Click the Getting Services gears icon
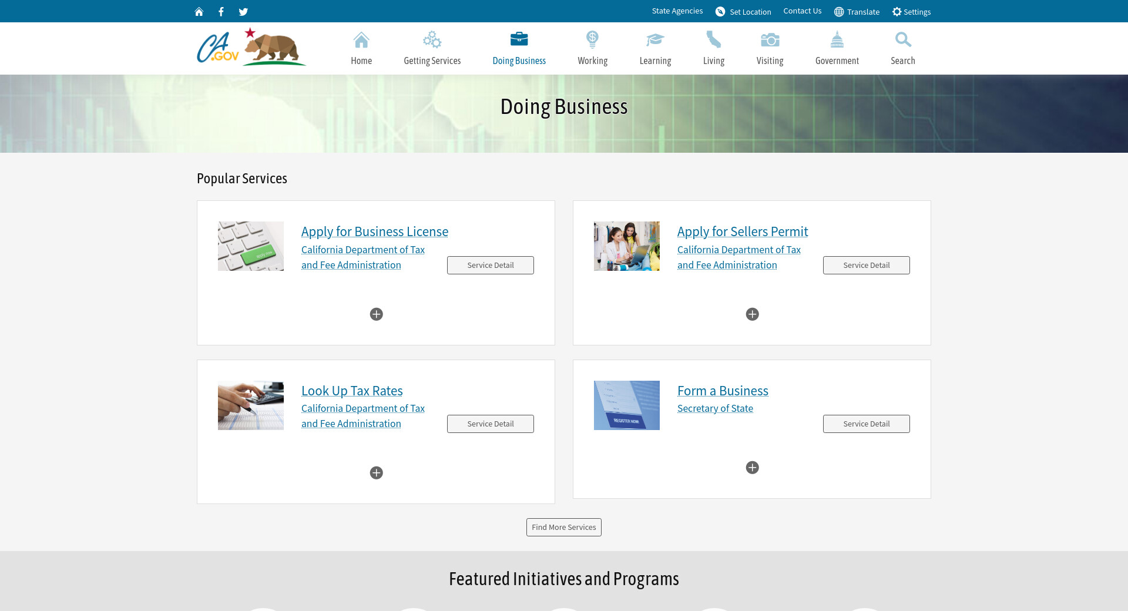Image resolution: width=1128 pixels, height=611 pixels. click(x=432, y=40)
